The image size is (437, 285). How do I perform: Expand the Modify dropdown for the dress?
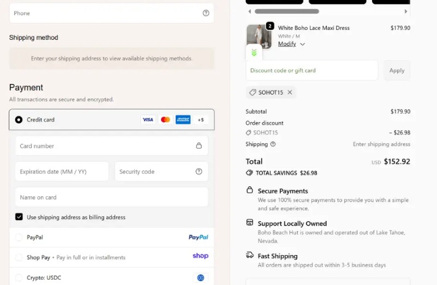(292, 44)
